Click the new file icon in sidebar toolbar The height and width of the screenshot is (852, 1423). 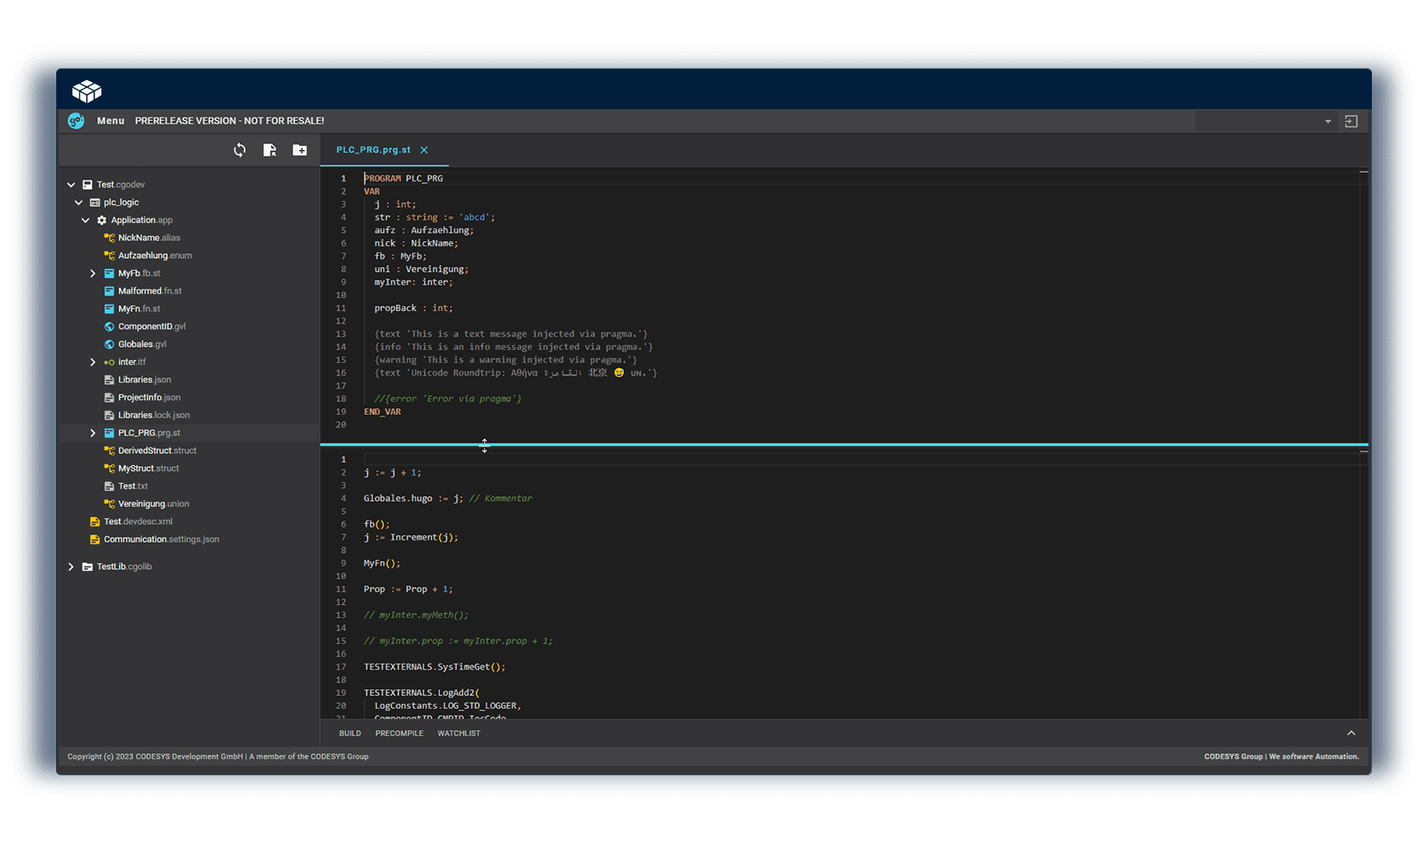pos(269,150)
